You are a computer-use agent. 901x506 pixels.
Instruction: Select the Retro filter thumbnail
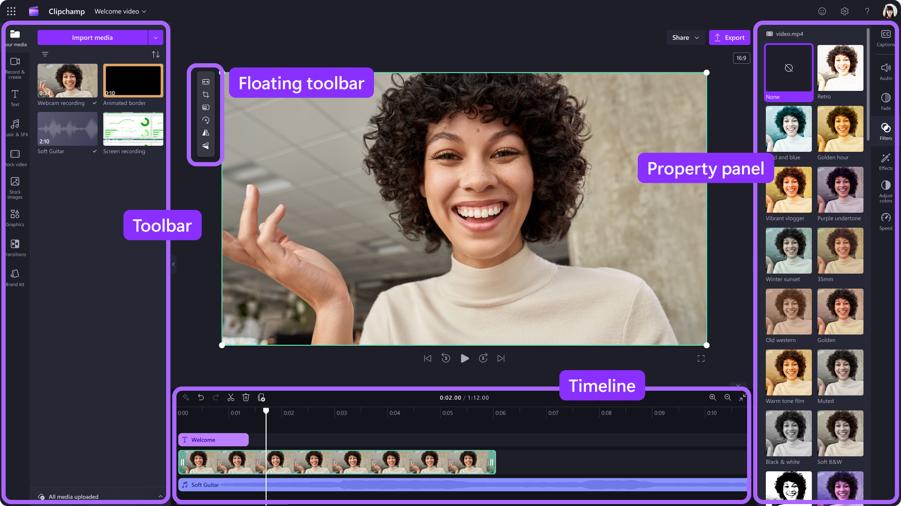[840, 68]
